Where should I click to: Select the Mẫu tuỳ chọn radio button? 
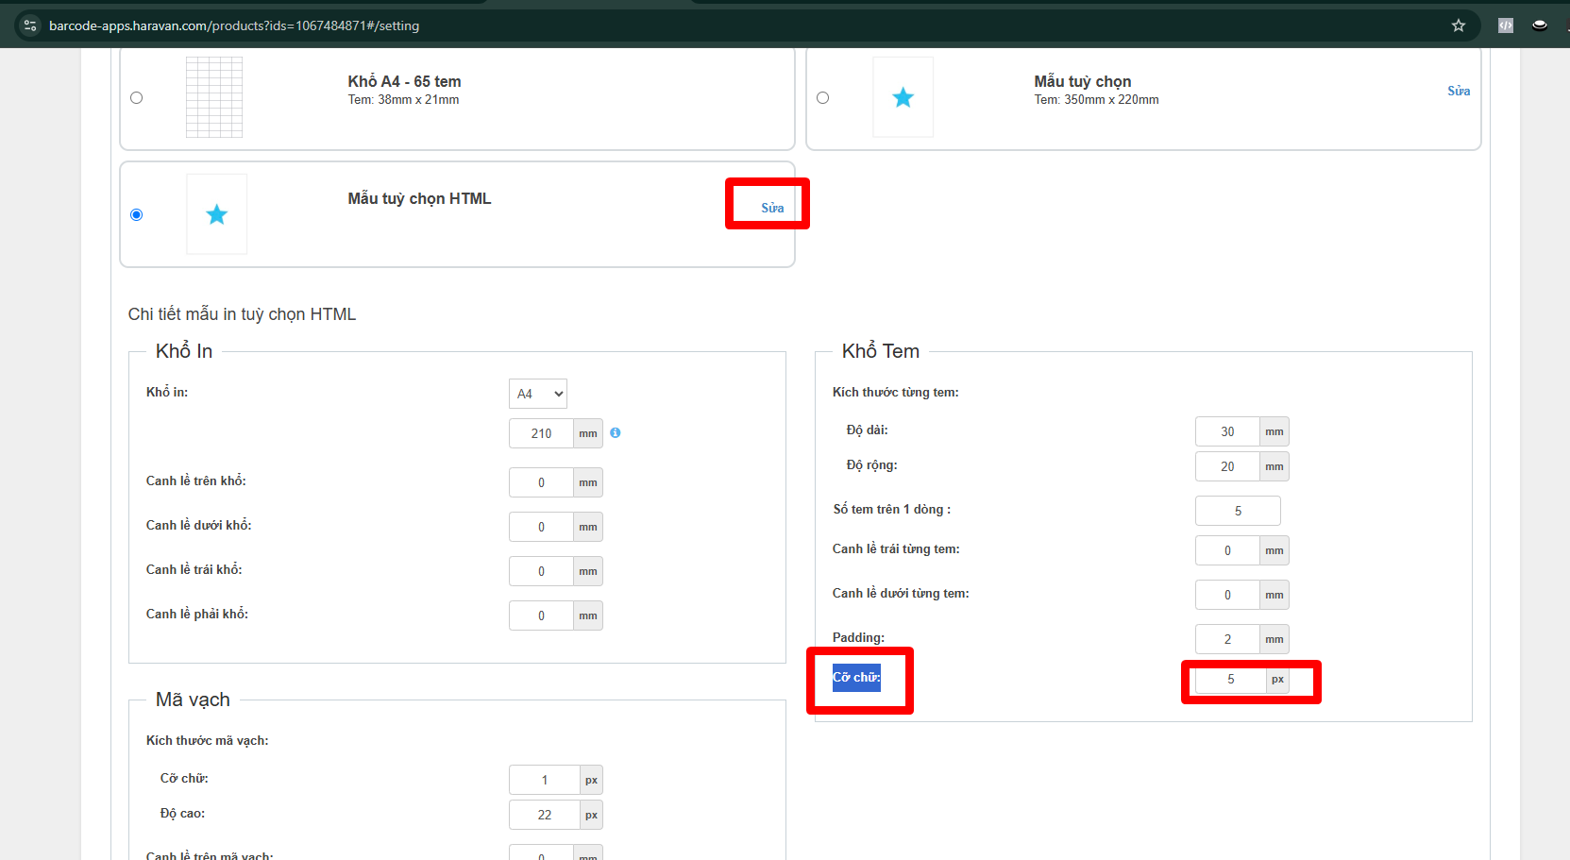pos(823,98)
